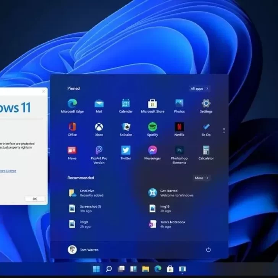
Task: Click the taskbar Search icon
Action: point(108,269)
